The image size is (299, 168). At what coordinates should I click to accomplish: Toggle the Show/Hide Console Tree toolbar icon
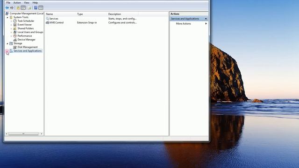(x=23, y=8)
